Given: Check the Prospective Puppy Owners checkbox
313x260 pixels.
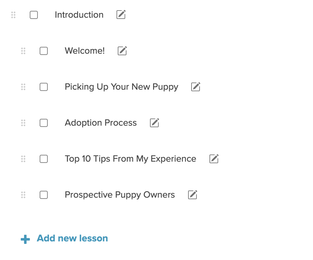Looking at the screenshot, I should pos(44,195).
